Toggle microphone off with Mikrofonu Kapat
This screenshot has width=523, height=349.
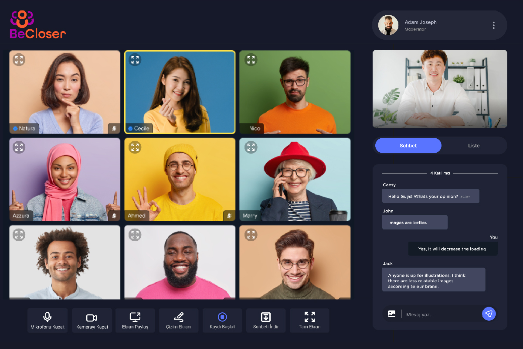48,321
